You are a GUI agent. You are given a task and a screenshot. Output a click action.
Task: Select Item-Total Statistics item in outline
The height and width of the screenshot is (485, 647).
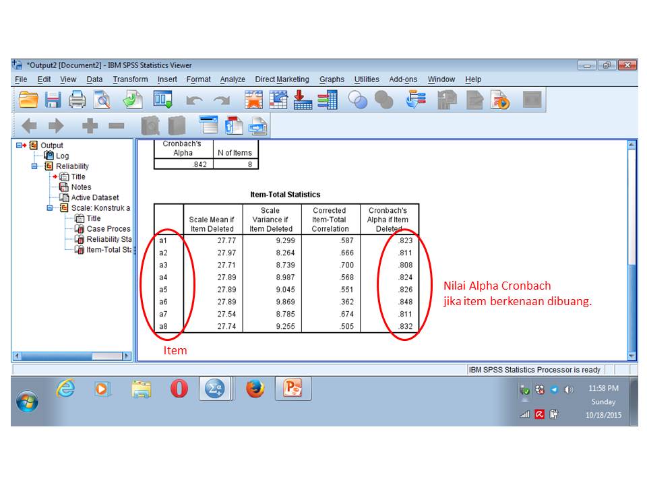click(109, 249)
